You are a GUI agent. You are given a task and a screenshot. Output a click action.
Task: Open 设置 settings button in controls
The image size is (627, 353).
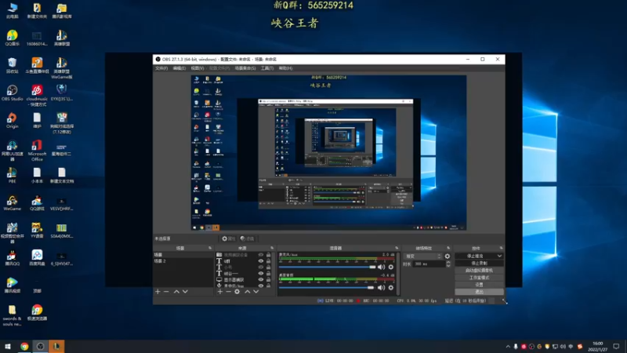pyautogui.click(x=479, y=285)
